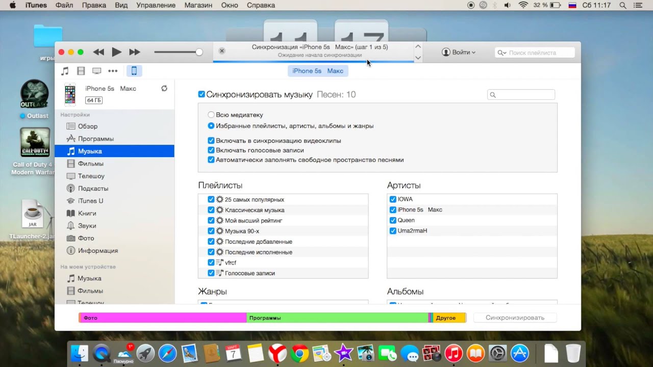Open Finder from the Dock
Image resolution: width=653 pixels, height=367 pixels.
click(80, 353)
